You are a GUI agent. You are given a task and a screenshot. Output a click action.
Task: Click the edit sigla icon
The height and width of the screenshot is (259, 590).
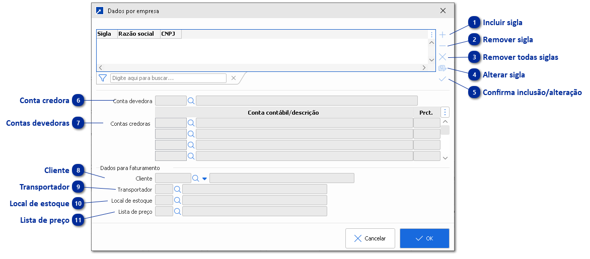(443, 68)
